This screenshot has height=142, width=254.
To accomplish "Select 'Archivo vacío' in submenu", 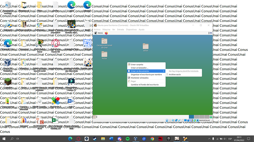I will click(184, 74).
